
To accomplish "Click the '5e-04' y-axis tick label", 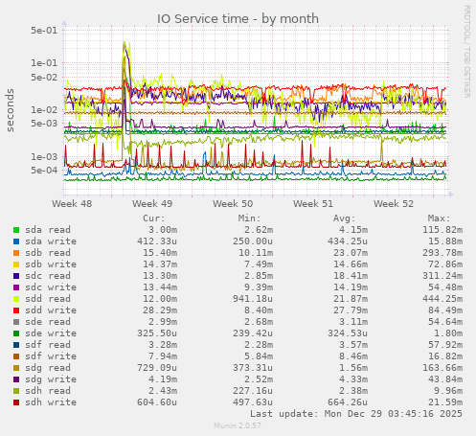I will tap(44, 170).
